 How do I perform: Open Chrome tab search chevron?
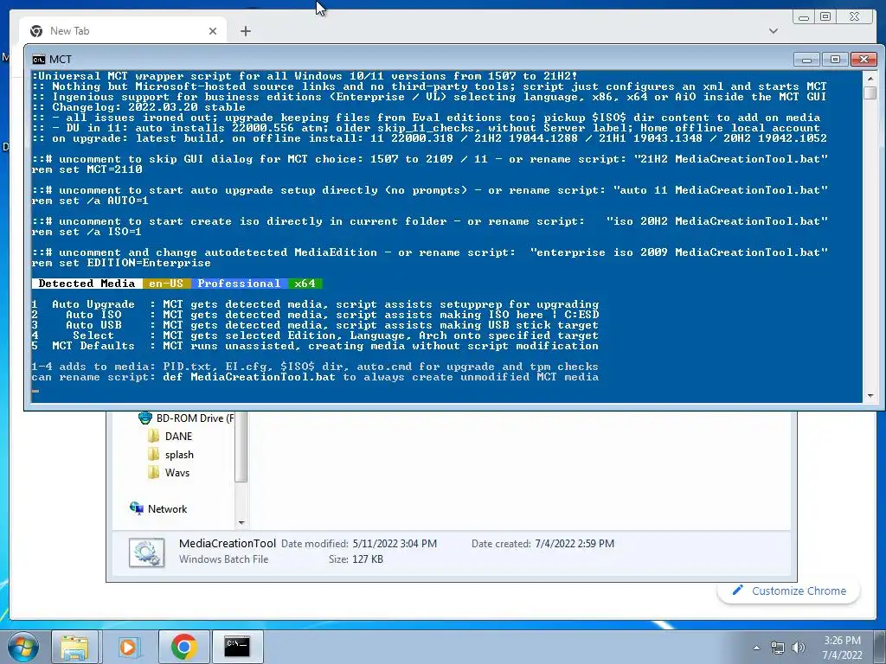pos(773,31)
